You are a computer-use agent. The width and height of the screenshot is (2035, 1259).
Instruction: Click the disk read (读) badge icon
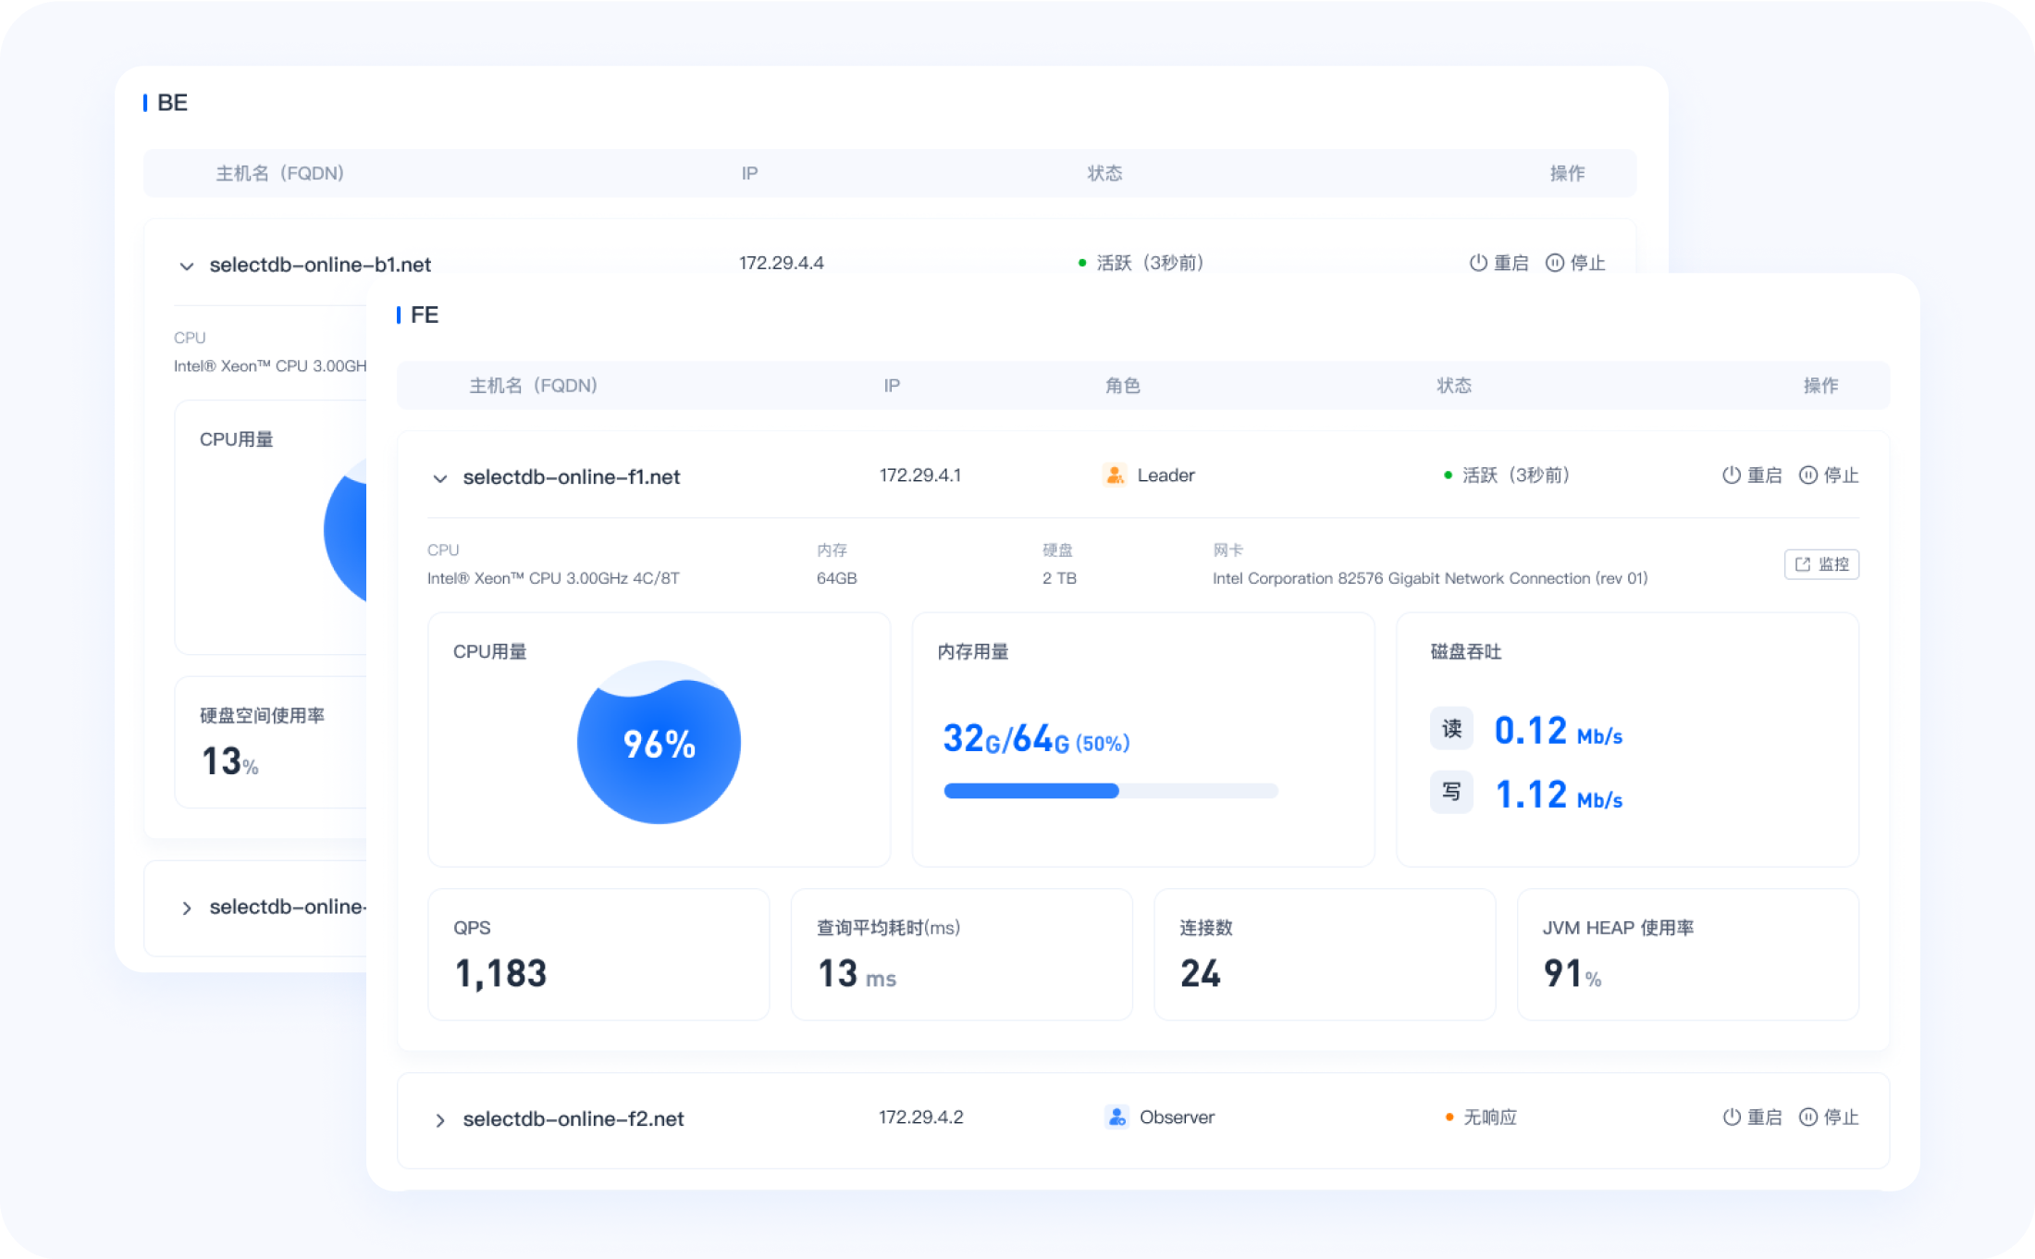tap(1451, 729)
